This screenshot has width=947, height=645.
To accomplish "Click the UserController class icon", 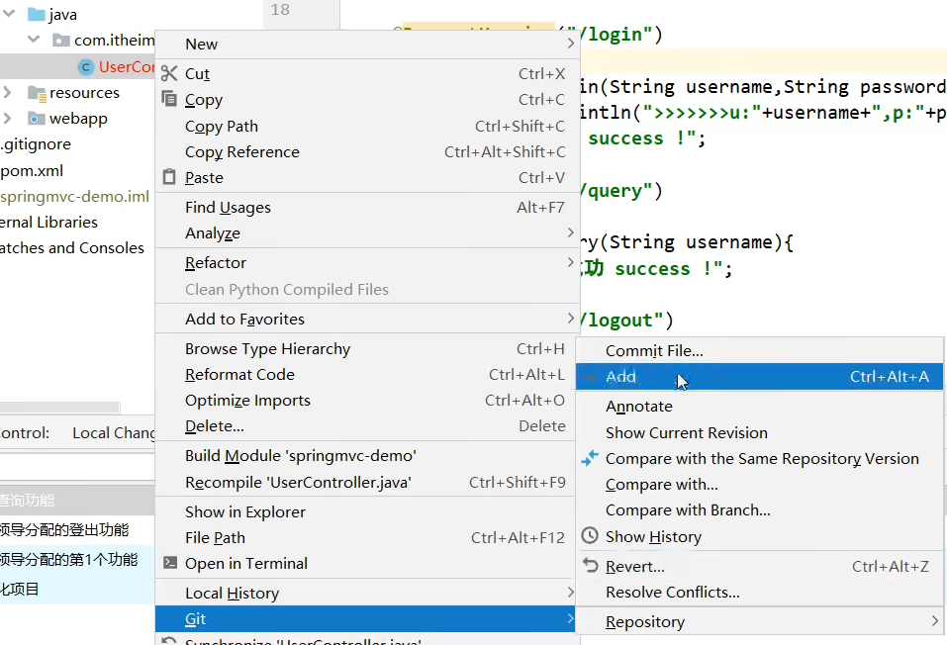I will 86,67.
